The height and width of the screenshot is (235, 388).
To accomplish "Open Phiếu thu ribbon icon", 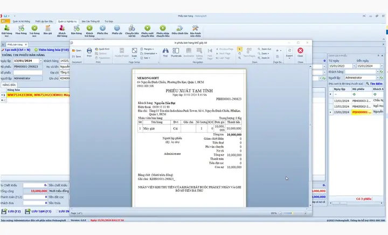I will coord(102,30).
